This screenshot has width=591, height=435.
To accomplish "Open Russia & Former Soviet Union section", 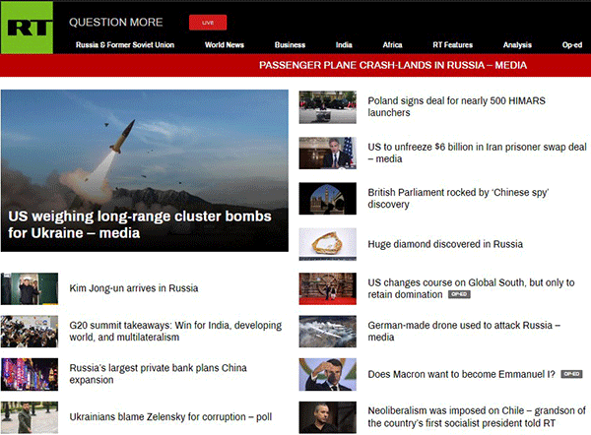I will (x=125, y=45).
